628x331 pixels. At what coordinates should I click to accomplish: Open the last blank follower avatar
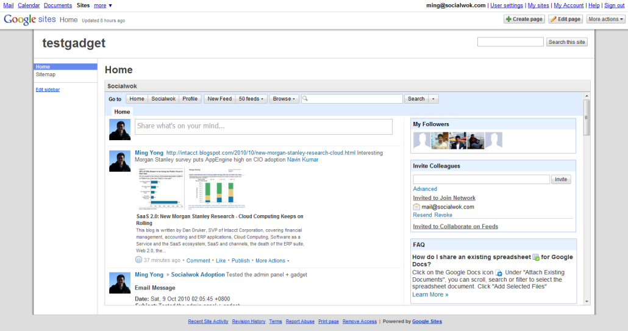494,140
